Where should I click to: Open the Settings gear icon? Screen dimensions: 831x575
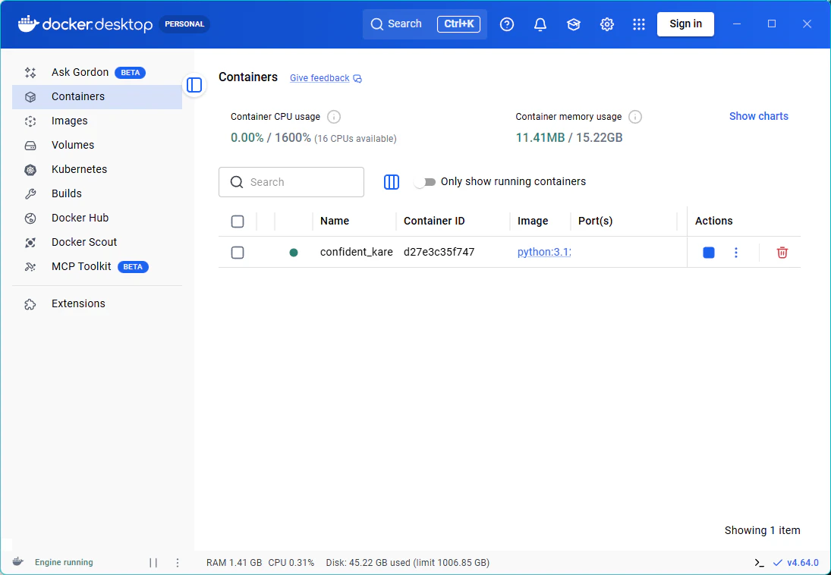pyautogui.click(x=607, y=24)
